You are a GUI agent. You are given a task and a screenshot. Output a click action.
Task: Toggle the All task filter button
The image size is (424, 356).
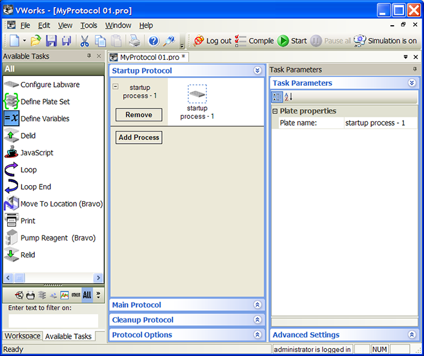(x=87, y=295)
